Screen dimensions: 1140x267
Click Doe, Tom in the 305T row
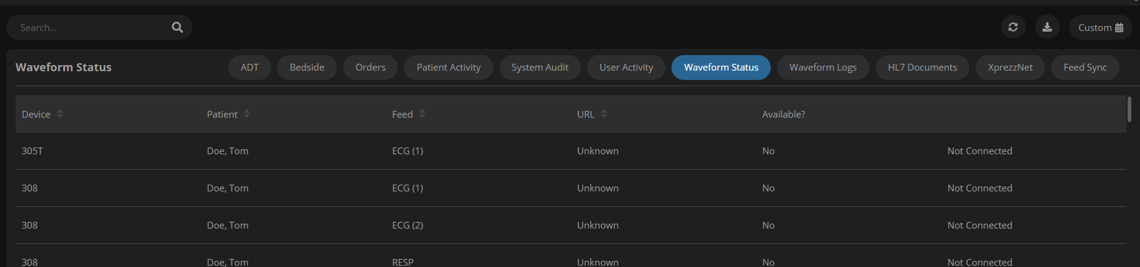pos(228,151)
